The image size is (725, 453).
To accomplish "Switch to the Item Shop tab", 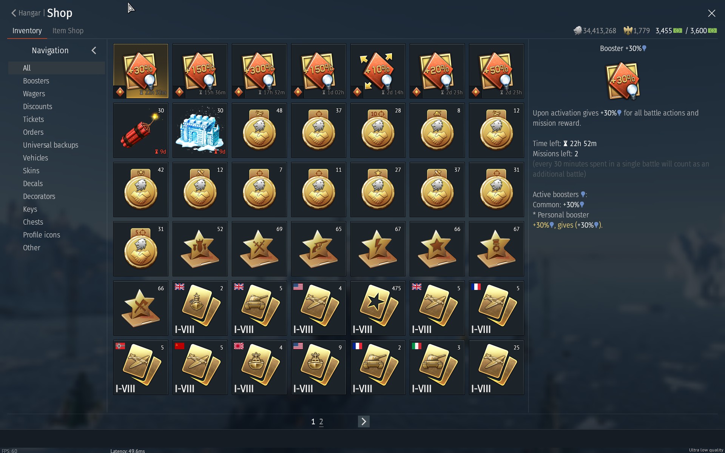I will 68,31.
